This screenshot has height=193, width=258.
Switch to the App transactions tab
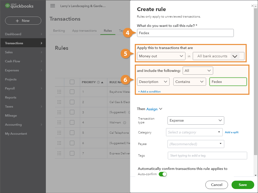click(84, 31)
